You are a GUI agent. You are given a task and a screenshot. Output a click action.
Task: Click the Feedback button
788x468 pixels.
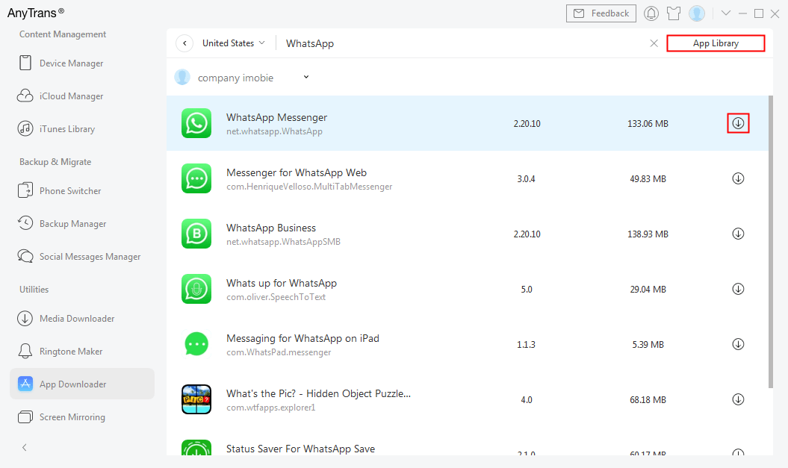pos(601,13)
